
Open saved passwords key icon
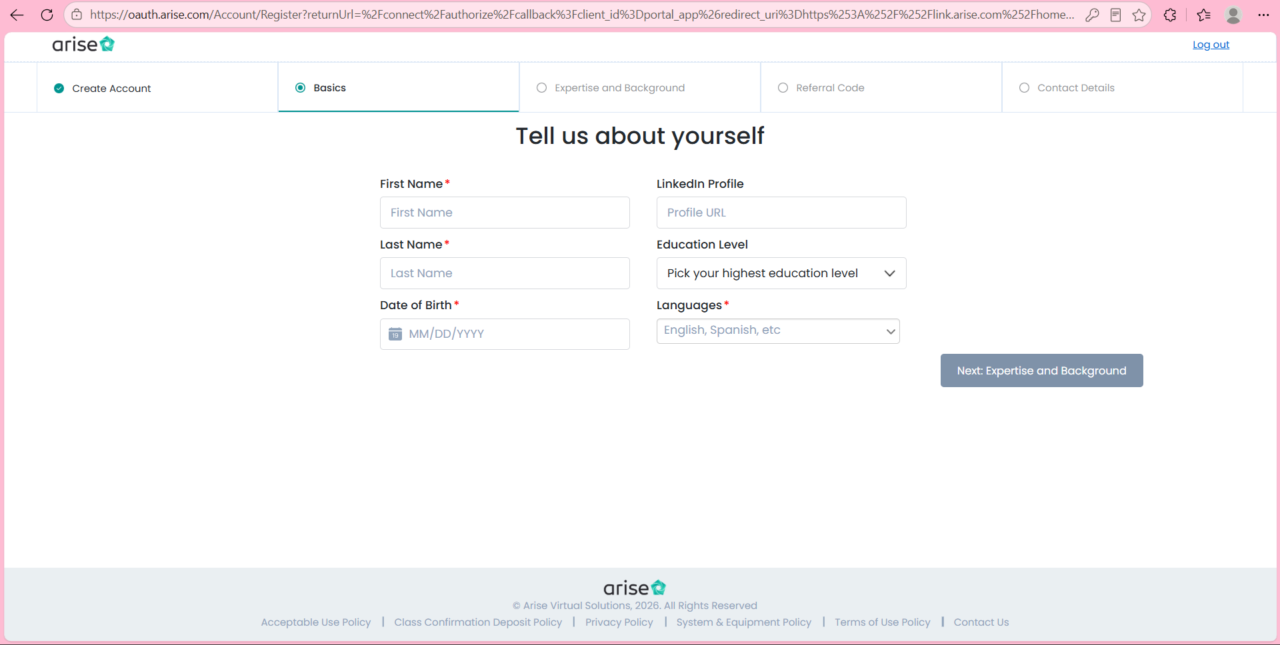coord(1092,15)
